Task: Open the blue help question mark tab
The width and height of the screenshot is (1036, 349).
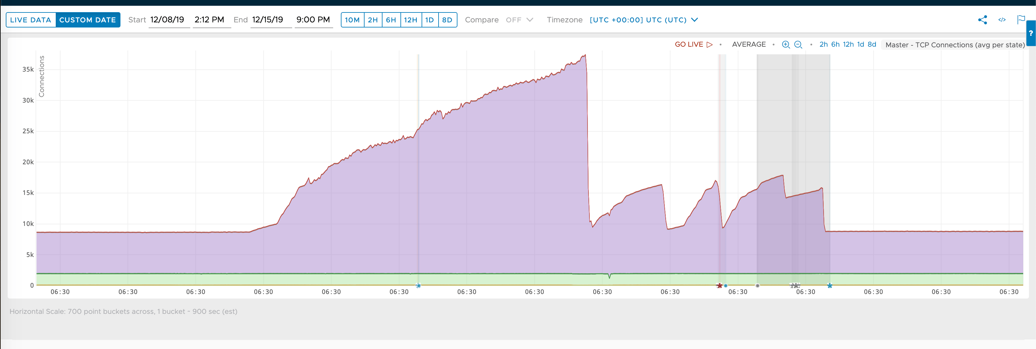Action: 1031,33
